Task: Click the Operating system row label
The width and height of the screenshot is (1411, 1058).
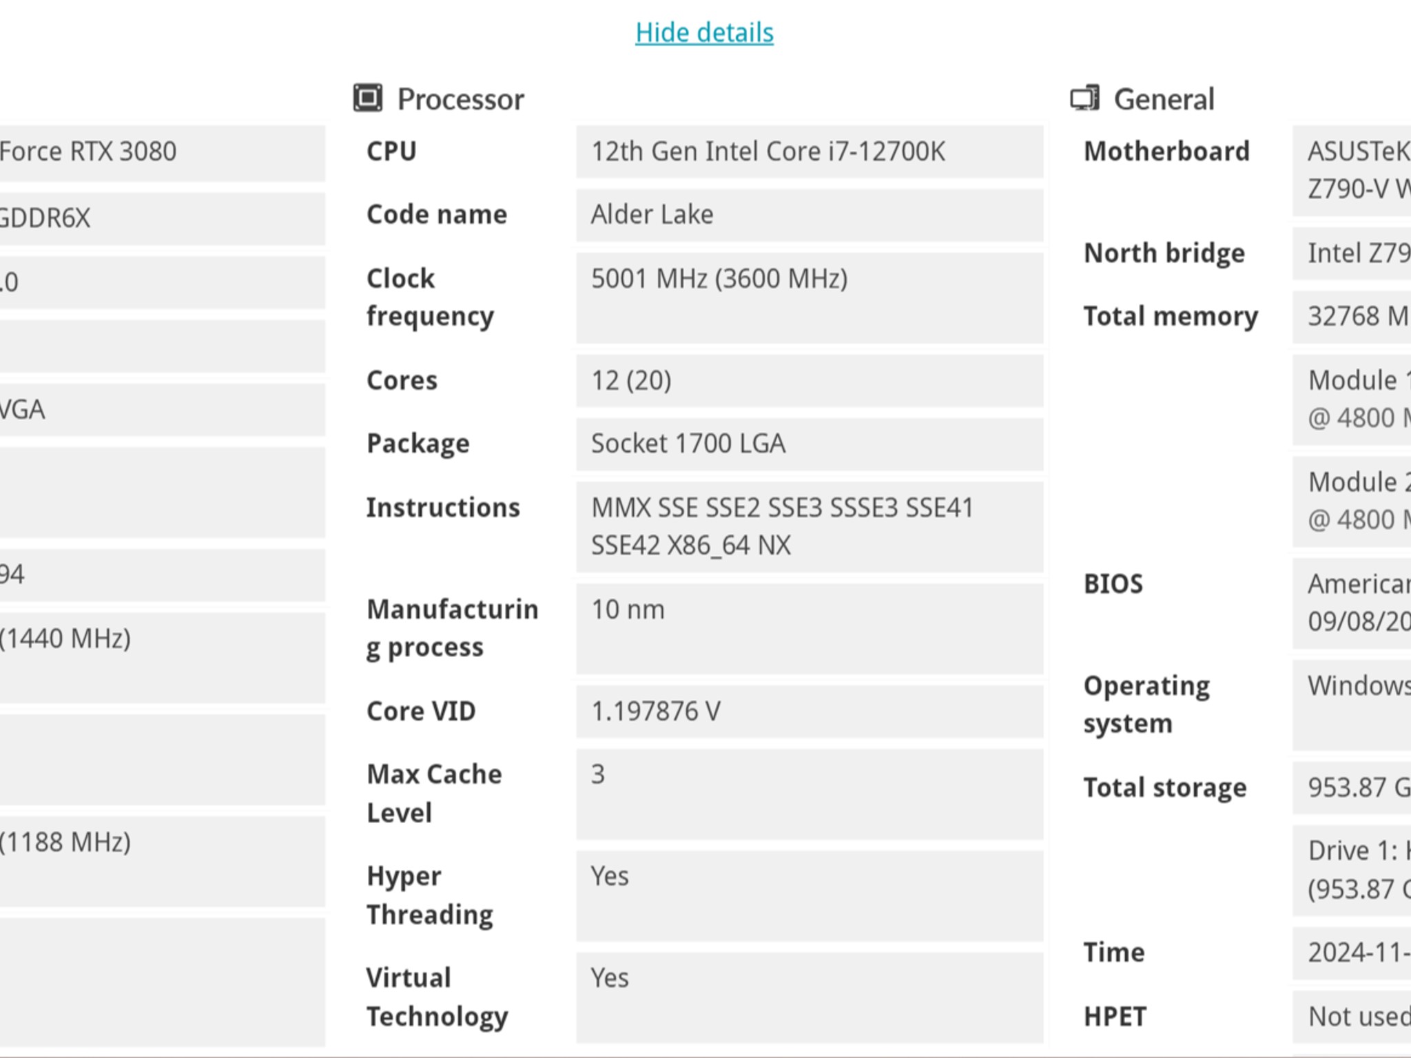Action: pyautogui.click(x=1146, y=705)
